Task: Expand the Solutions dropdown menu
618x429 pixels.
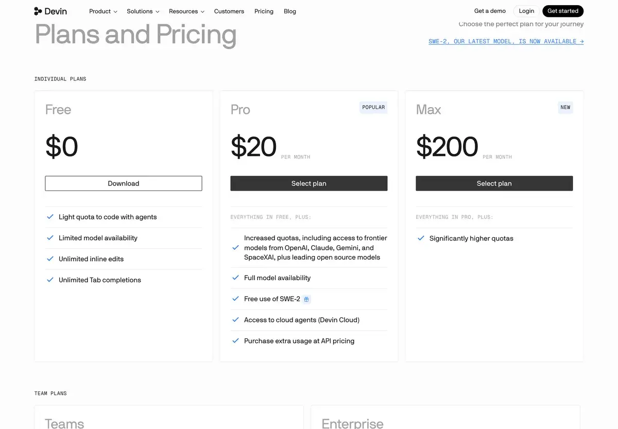Action: pyautogui.click(x=143, y=11)
